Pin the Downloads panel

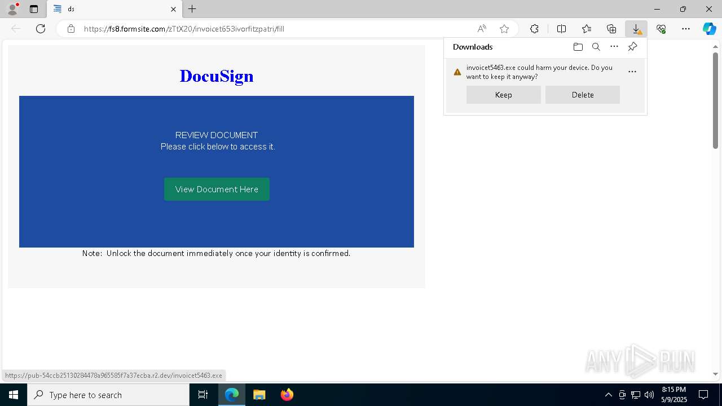click(x=632, y=47)
